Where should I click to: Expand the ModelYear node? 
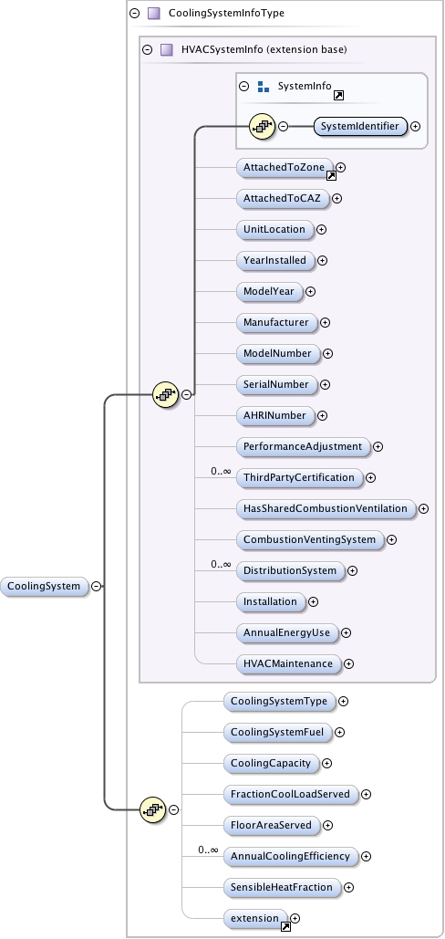310,292
